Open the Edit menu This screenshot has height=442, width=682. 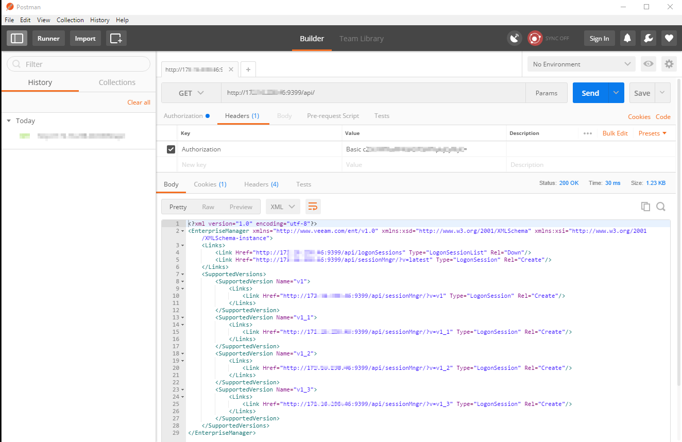pyautogui.click(x=25, y=20)
